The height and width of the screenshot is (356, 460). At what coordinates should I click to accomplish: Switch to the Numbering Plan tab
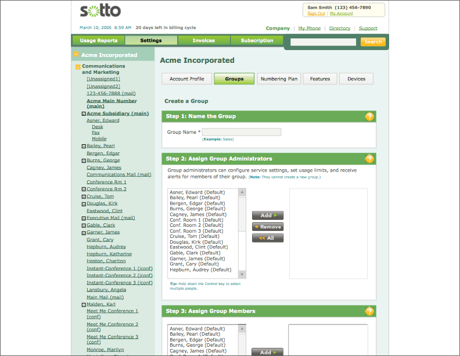(x=279, y=79)
